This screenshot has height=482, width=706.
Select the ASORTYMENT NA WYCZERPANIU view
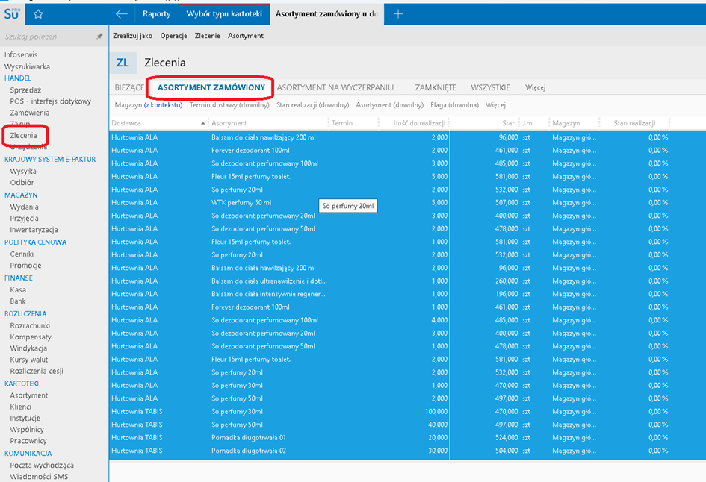(335, 87)
